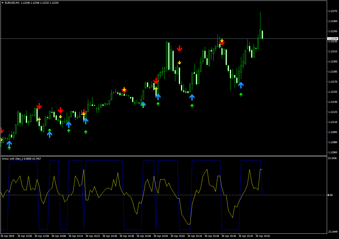Select the 30 Apr 2019 date label
The width and height of the screenshot is (339, 239).
click(x=7, y=236)
